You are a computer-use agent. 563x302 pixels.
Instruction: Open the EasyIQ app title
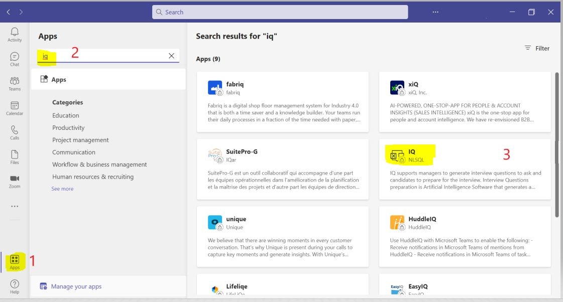point(418,286)
